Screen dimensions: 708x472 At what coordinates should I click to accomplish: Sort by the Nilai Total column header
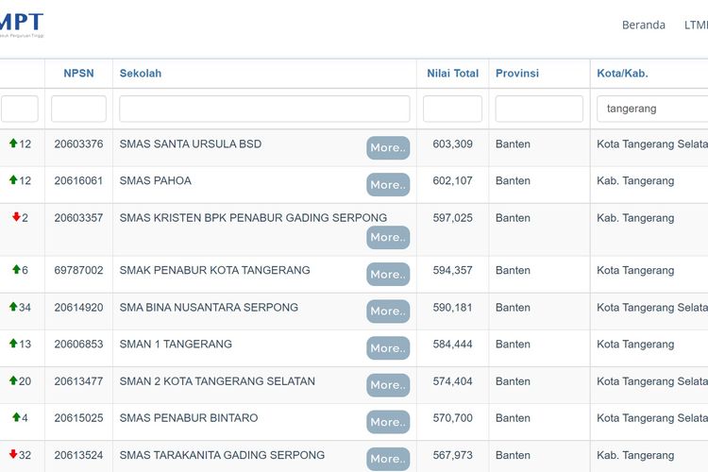452,74
